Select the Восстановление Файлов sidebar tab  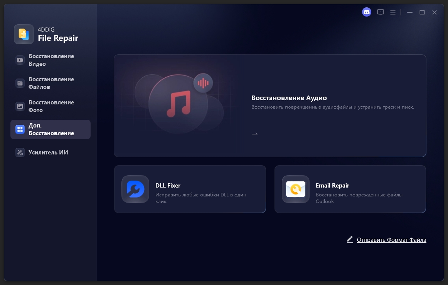[x=51, y=83]
